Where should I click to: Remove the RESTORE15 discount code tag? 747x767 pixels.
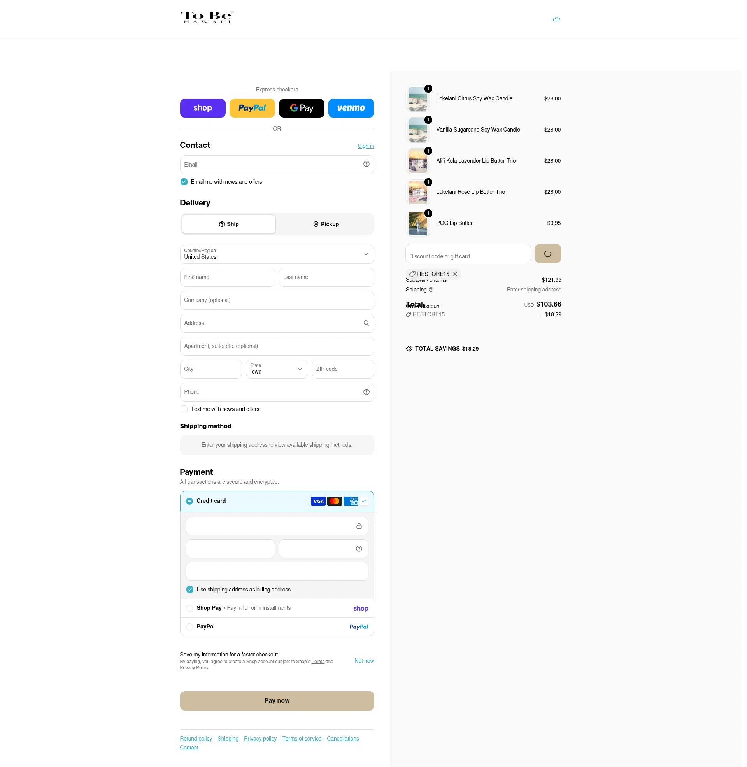(x=455, y=274)
